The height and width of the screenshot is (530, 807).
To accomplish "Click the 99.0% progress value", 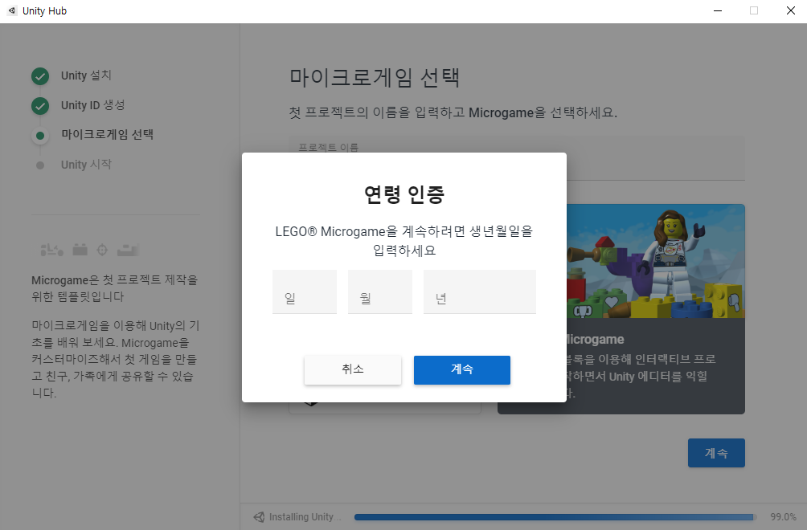I will tap(784, 517).
